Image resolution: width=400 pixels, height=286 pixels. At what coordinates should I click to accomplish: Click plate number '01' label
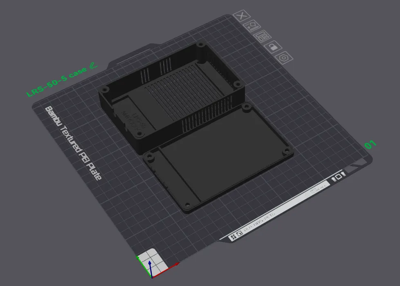371,145
